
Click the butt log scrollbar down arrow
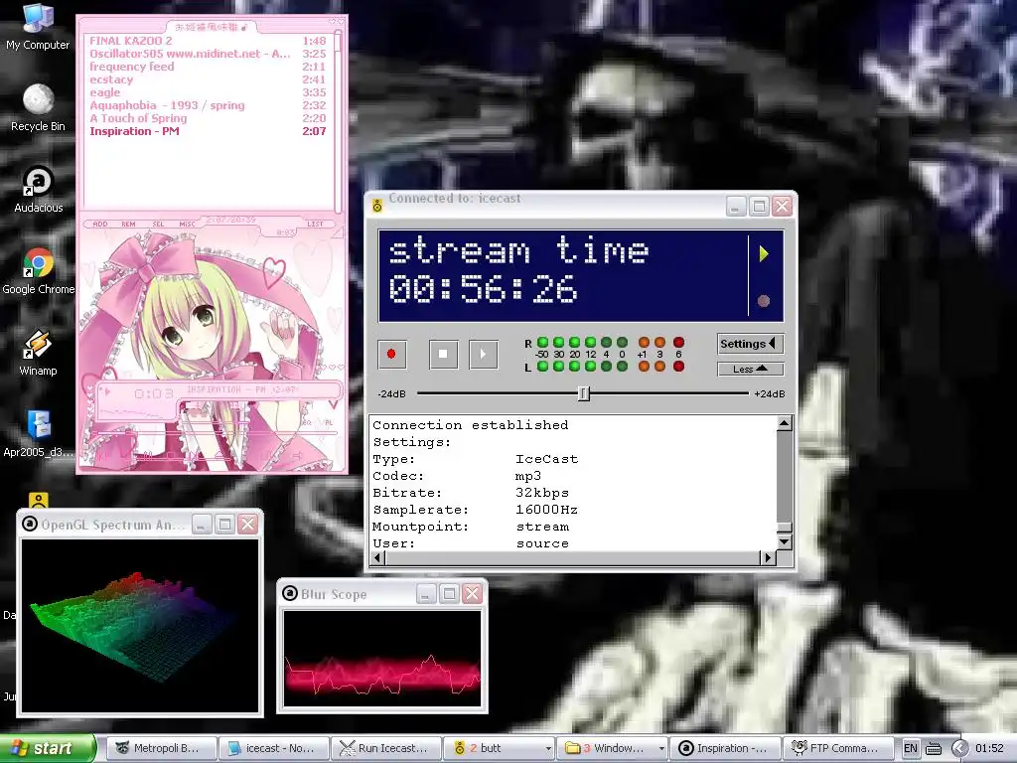pyautogui.click(x=785, y=541)
